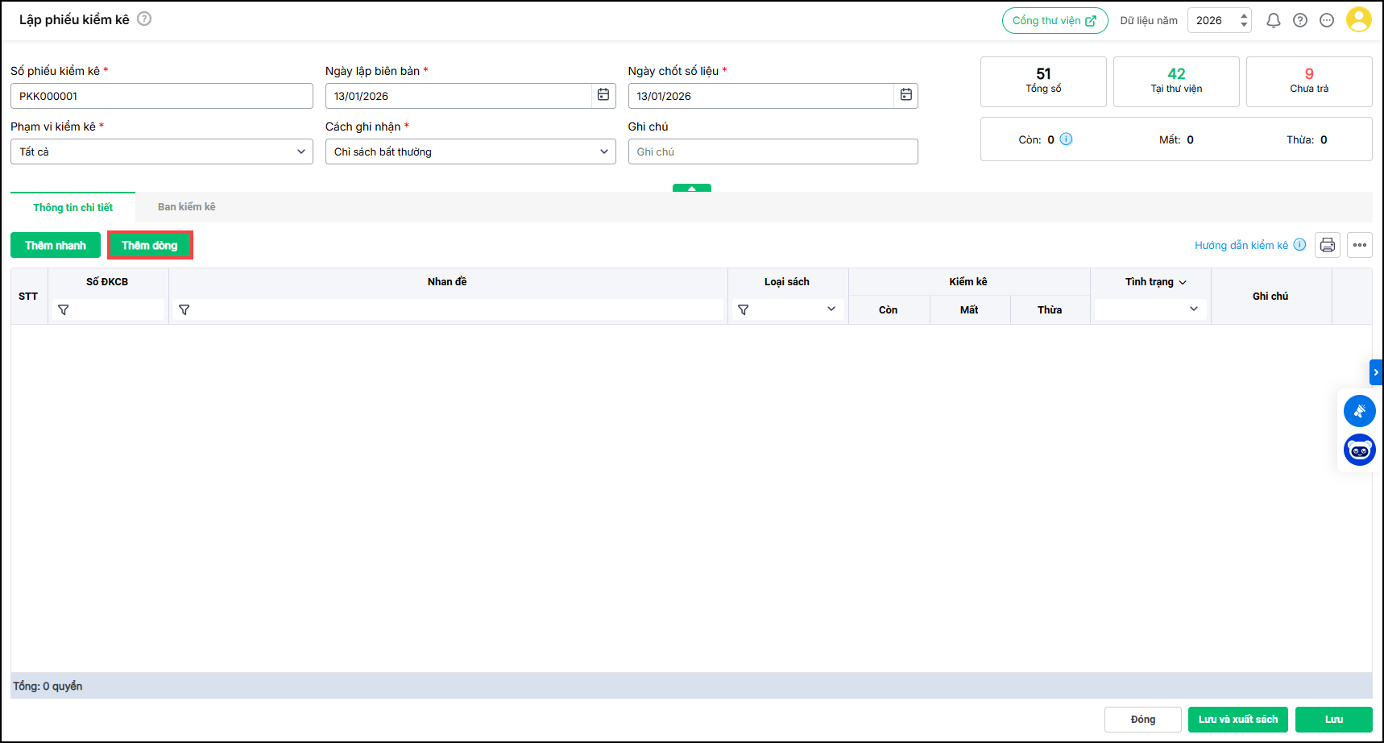Click the print icon button
Screen dimensions: 1384x743
(x=1327, y=245)
